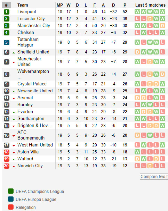The width and height of the screenshot is (168, 211).
Task: Open the West Ham United team link
Action: (35, 145)
